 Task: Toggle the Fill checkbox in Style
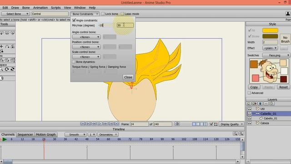[250, 30]
